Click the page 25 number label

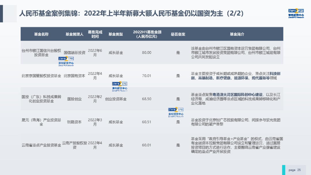point(295,170)
